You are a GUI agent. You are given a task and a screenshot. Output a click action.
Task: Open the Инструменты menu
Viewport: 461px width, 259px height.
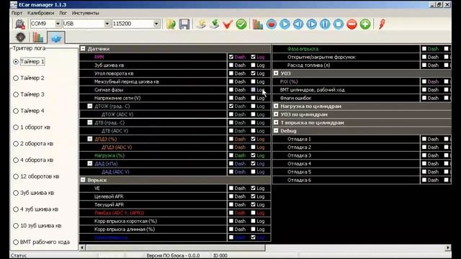coord(85,13)
